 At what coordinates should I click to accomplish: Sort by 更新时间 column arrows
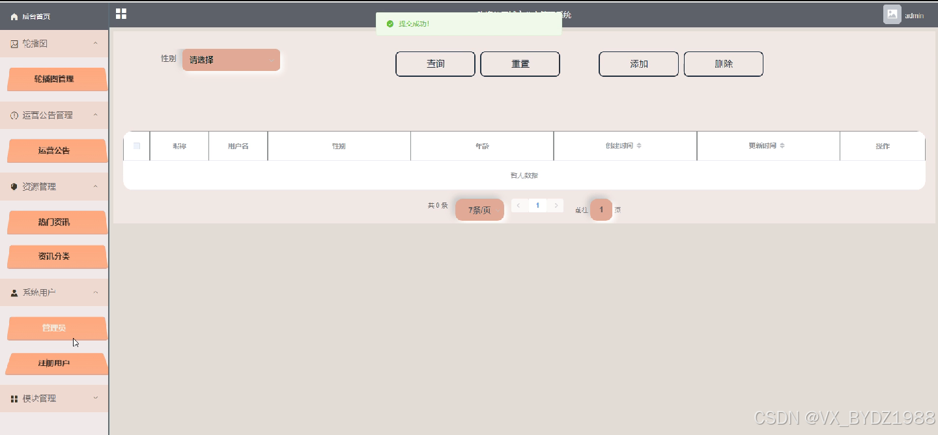click(x=782, y=146)
